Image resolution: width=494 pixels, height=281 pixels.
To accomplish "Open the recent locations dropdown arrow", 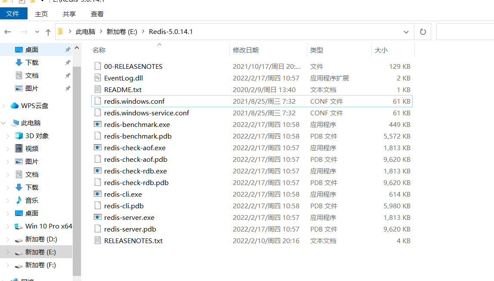I will [x=37, y=32].
